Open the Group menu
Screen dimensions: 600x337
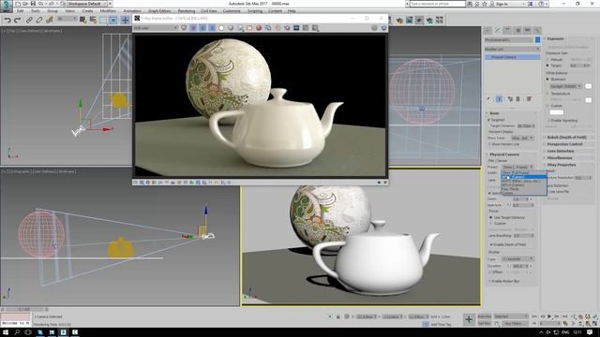coord(52,11)
